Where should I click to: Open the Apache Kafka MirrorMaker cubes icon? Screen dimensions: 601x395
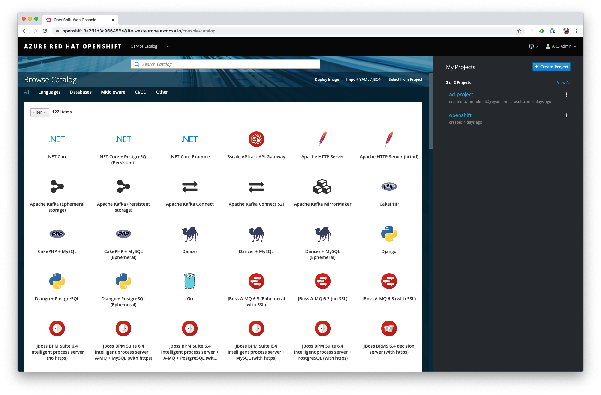[x=322, y=186]
